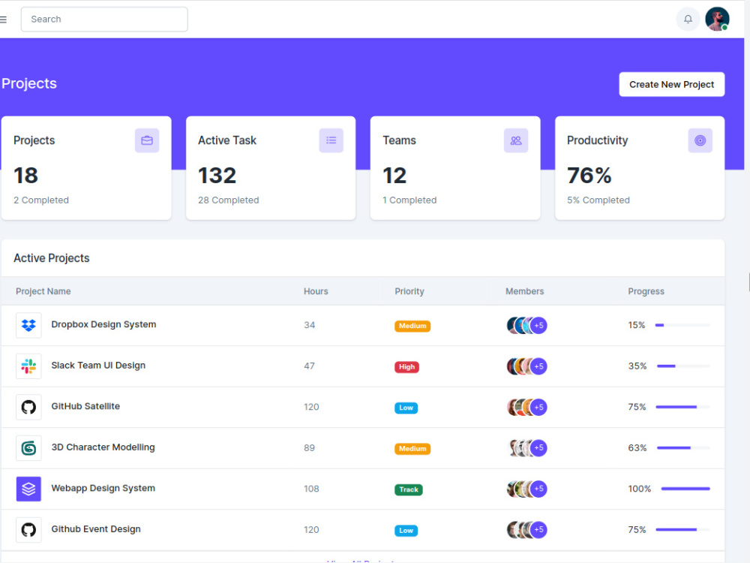This screenshot has width=750, height=563.
Task: Click the GitHub Satellite project logo
Action: [x=28, y=406]
